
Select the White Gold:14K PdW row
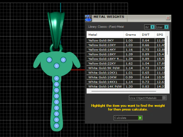tap(126, 86)
